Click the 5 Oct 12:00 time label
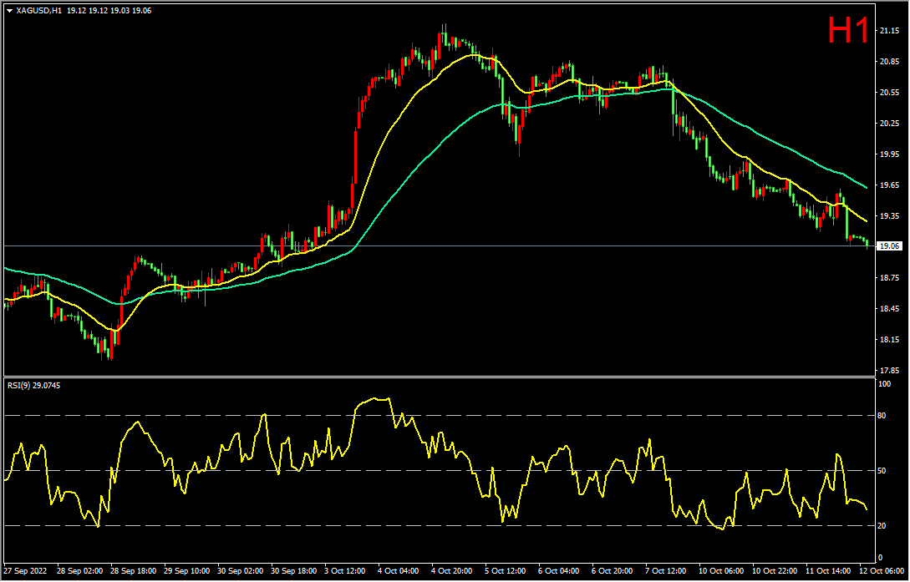 506,571
